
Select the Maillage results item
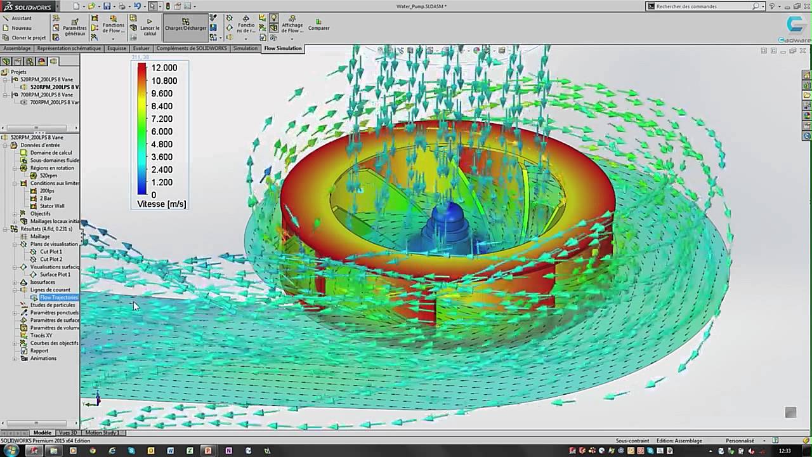40,237
